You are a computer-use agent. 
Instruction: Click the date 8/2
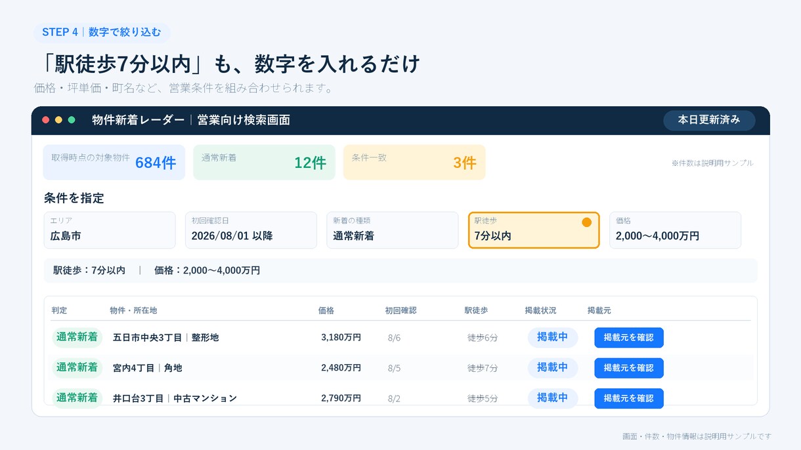394,398
